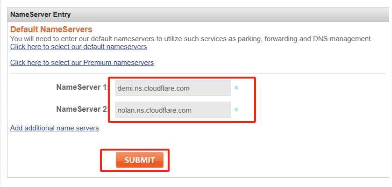Focus the NameServer 2 input field
392x187 pixels.
point(172,110)
